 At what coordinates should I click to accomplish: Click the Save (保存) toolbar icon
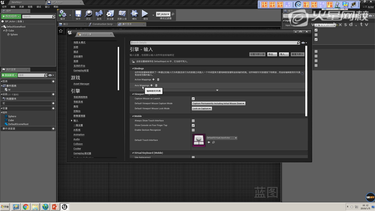(78, 14)
